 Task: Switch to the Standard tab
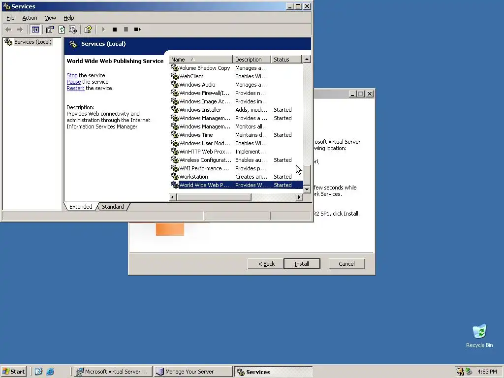click(113, 207)
